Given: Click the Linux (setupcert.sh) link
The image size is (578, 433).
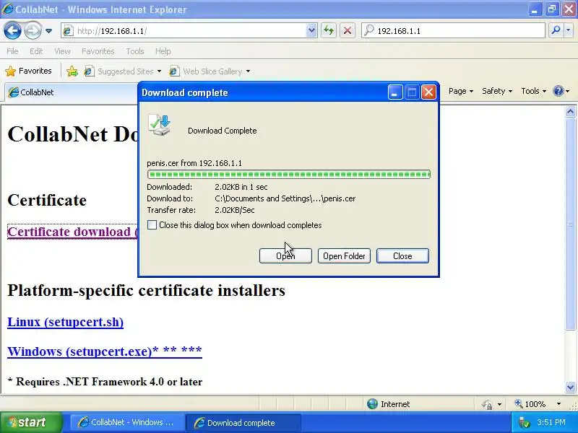Looking at the screenshot, I should click(x=65, y=322).
